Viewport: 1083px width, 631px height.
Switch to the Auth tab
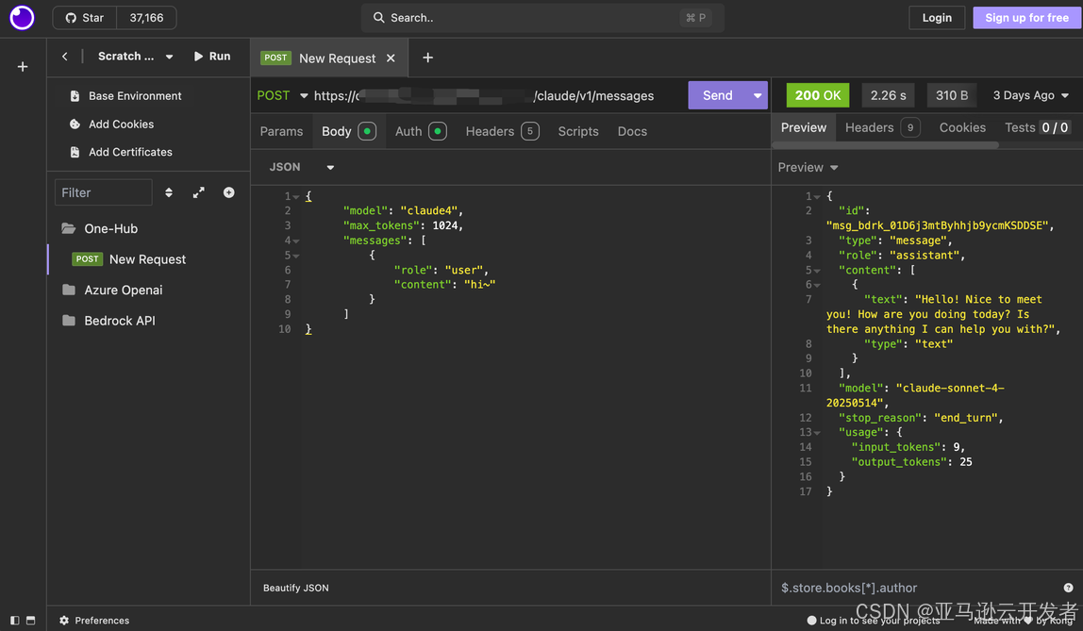tap(420, 131)
